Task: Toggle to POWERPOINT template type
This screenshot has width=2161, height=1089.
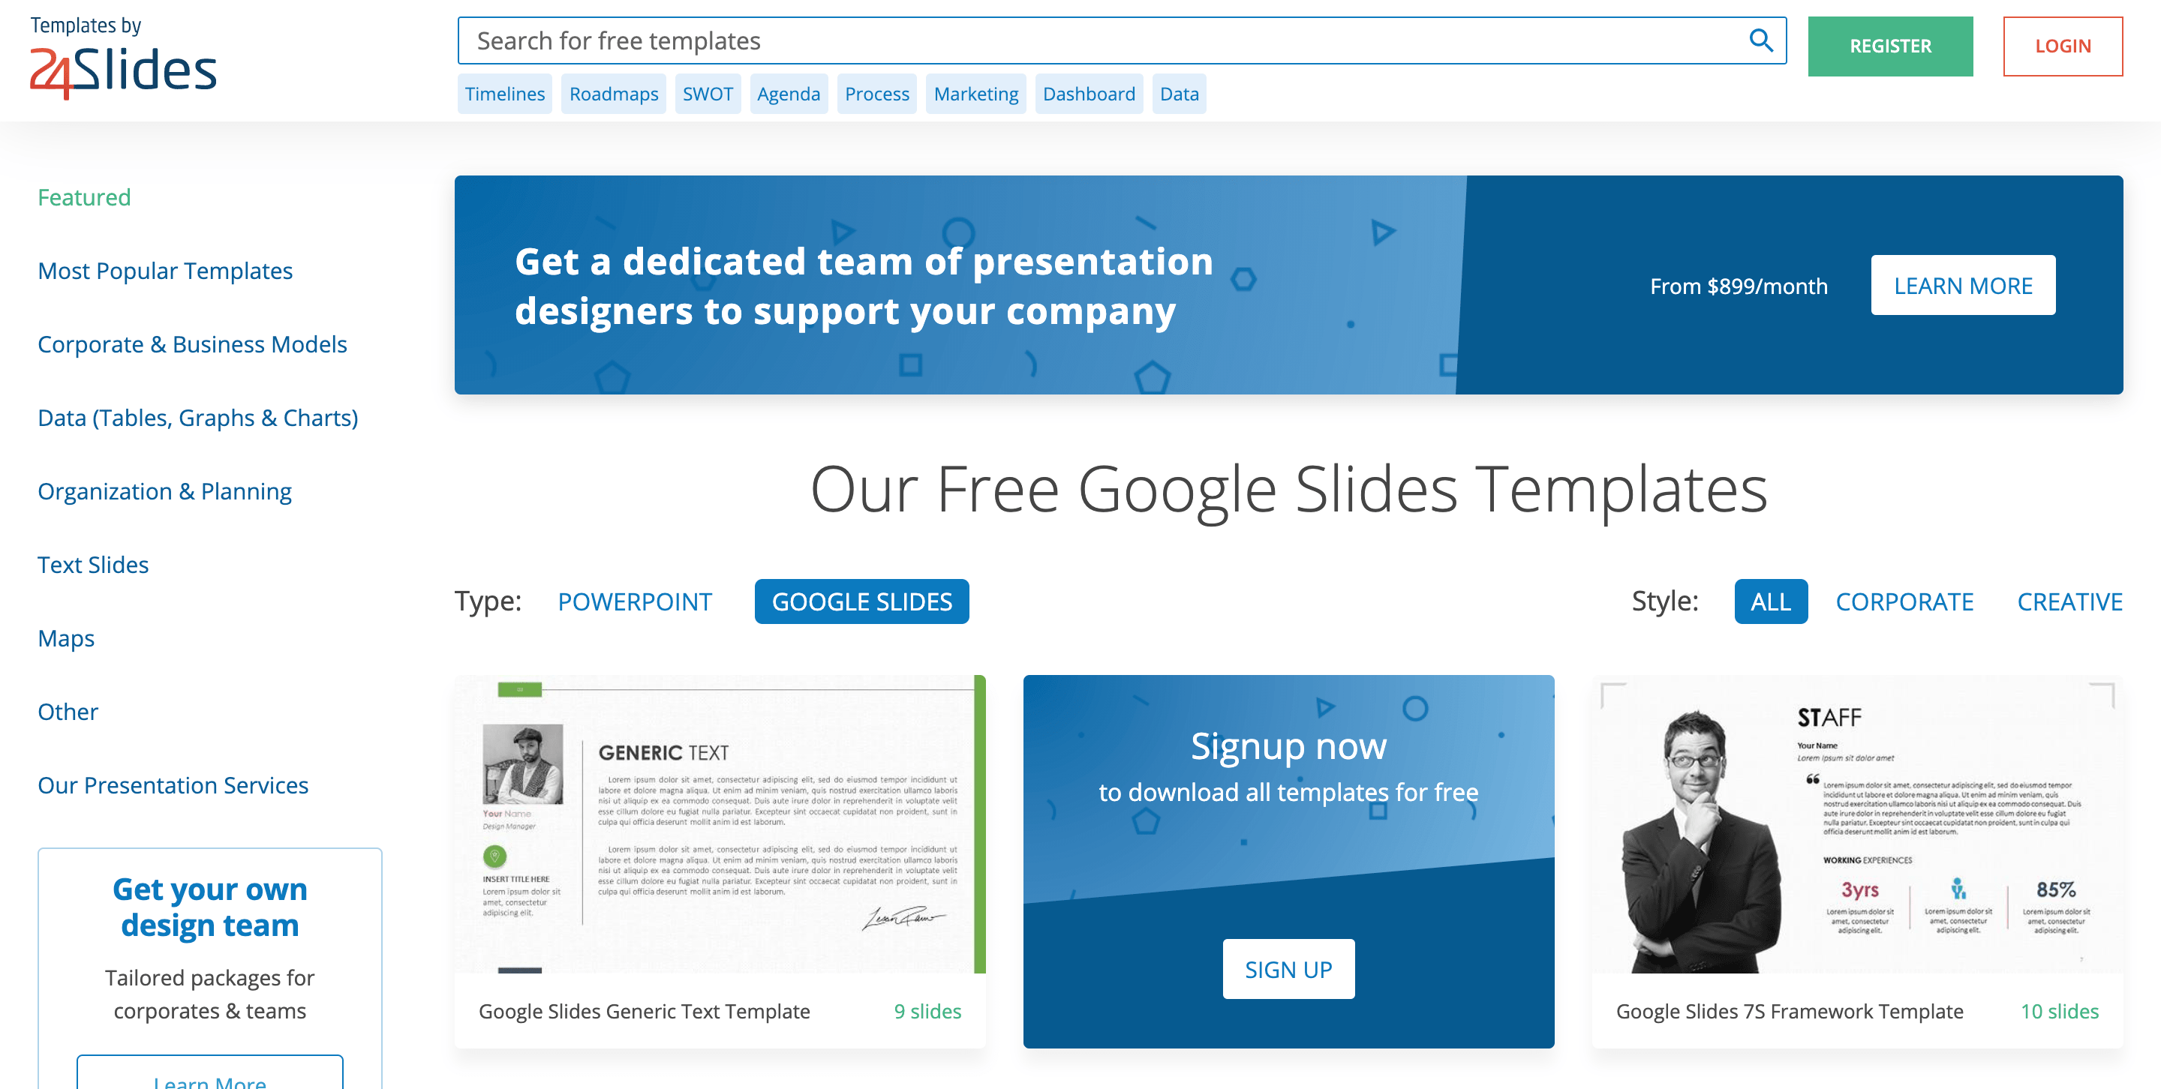Action: click(633, 600)
